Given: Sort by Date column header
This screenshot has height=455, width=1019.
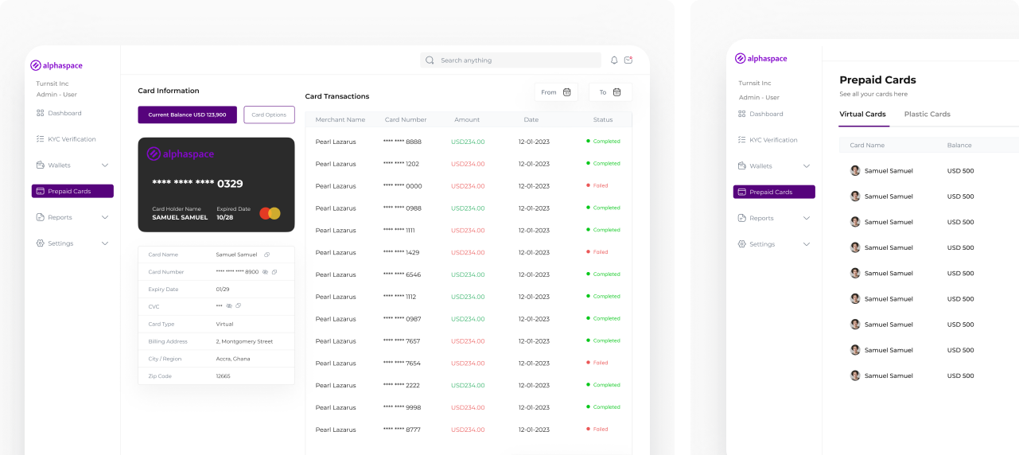Looking at the screenshot, I should [x=531, y=119].
